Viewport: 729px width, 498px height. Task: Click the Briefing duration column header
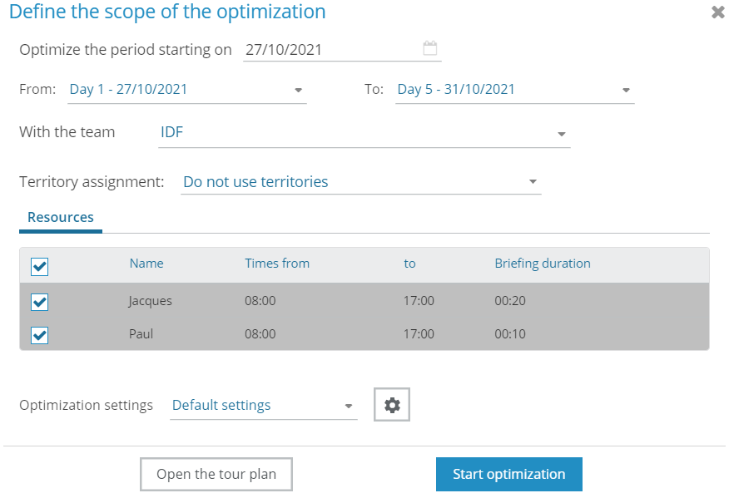[x=543, y=264]
